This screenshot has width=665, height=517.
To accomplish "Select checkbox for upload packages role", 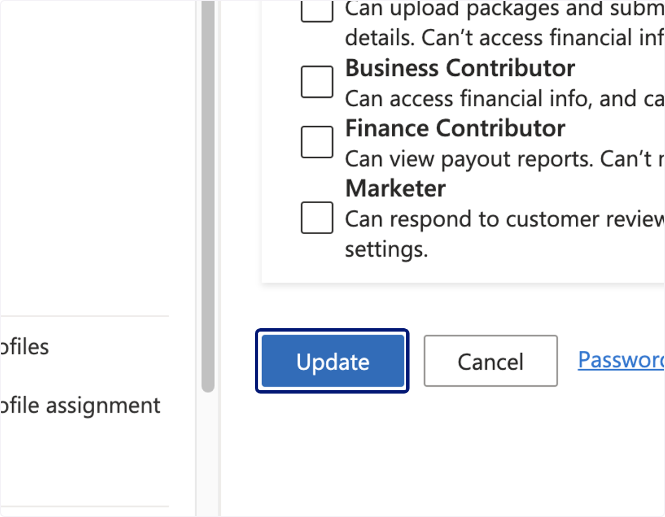I will pos(317,11).
